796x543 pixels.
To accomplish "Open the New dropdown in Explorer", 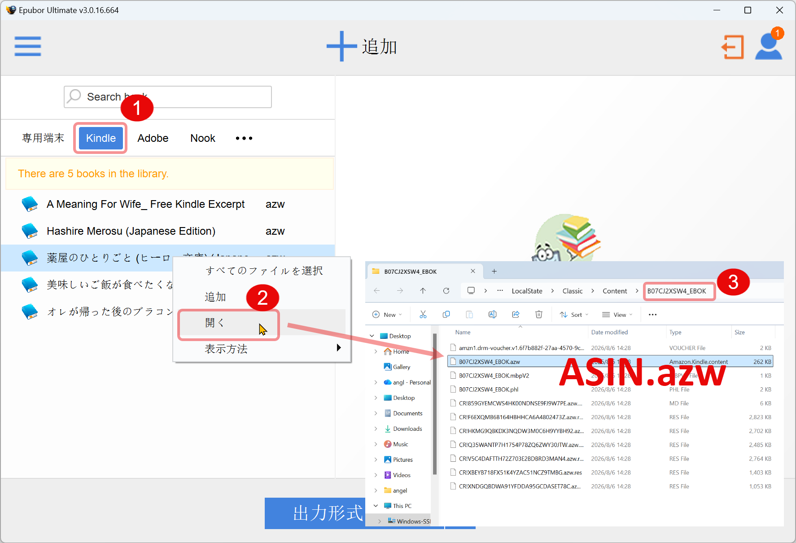I will pos(387,315).
